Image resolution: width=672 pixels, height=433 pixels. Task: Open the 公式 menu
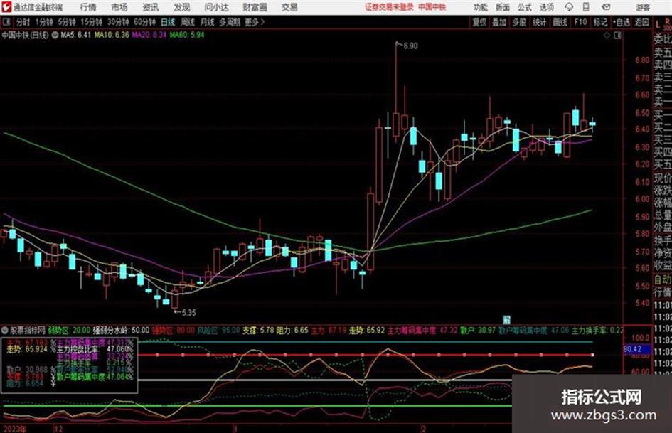click(524, 7)
